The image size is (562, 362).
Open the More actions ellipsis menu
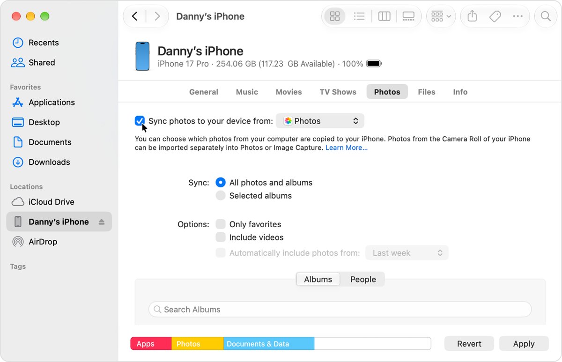(x=518, y=16)
